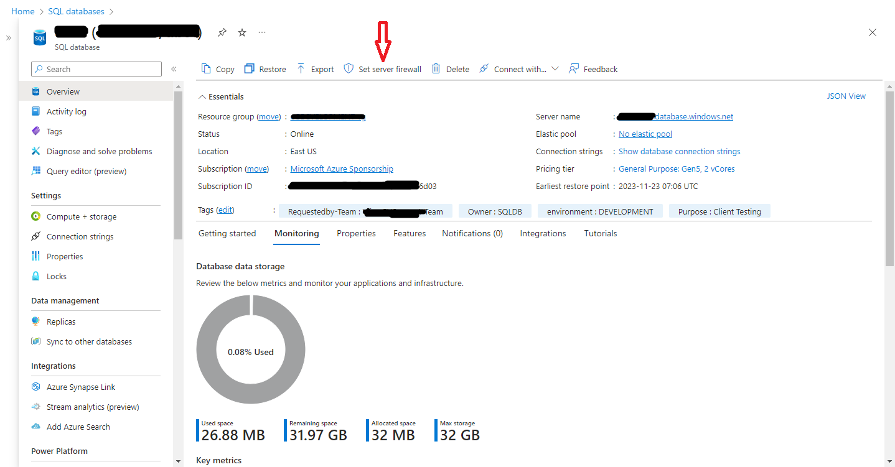The width and height of the screenshot is (895, 467).
Task: Click the Purpose : Client Testing tag
Action: point(719,211)
